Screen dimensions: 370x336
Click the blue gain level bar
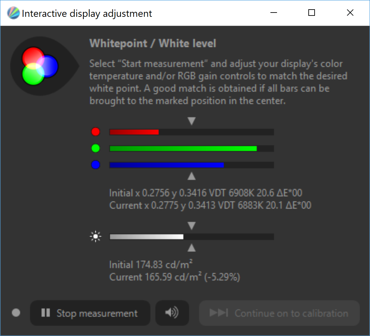[x=192, y=165]
